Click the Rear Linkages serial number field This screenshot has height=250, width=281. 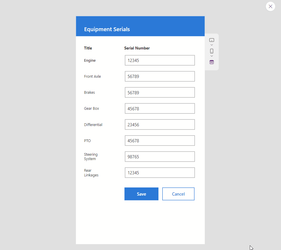click(x=160, y=173)
